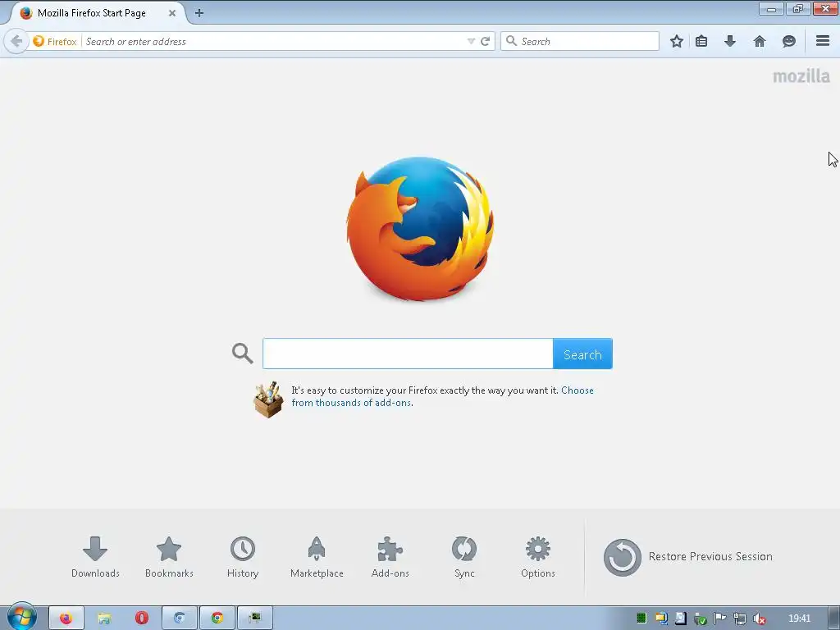The width and height of the screenshot is (840, 630).
Task: Close the Mozilla Firefox Start Page tab
Action: click(x=172, y=13)
